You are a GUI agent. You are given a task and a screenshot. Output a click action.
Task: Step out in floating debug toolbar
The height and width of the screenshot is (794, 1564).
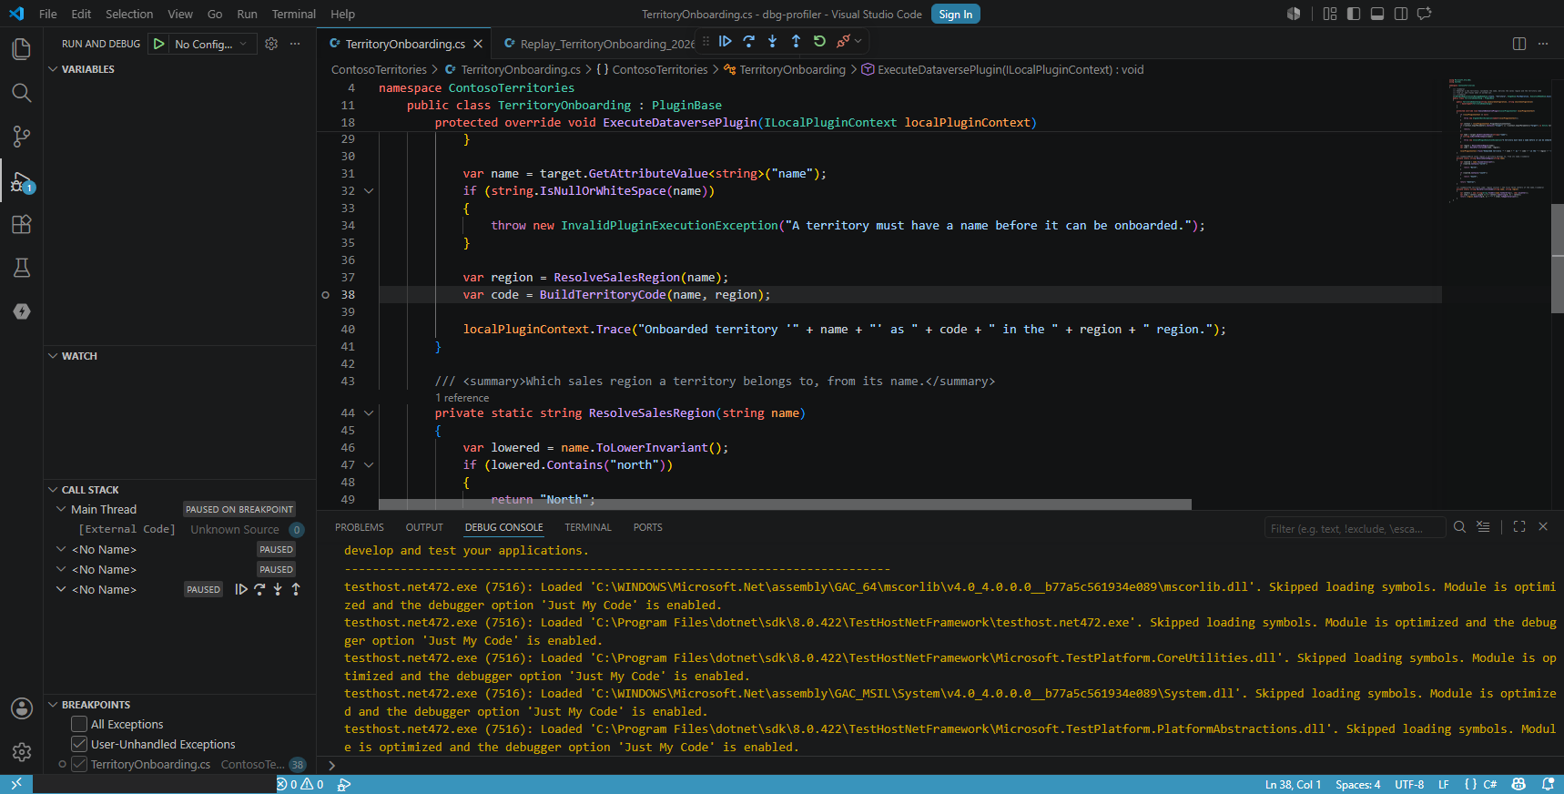pos(796,41)
